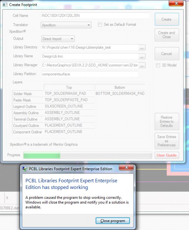Image resolution: width=189 pixels, height=230 pixels.
Task: Click the PCBL Libraries error dialog icon
Action: (25, 169)
